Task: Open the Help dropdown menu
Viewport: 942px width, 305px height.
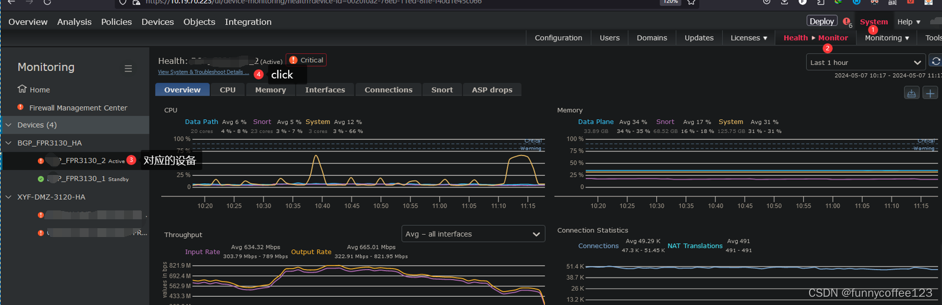Action: 908,22
